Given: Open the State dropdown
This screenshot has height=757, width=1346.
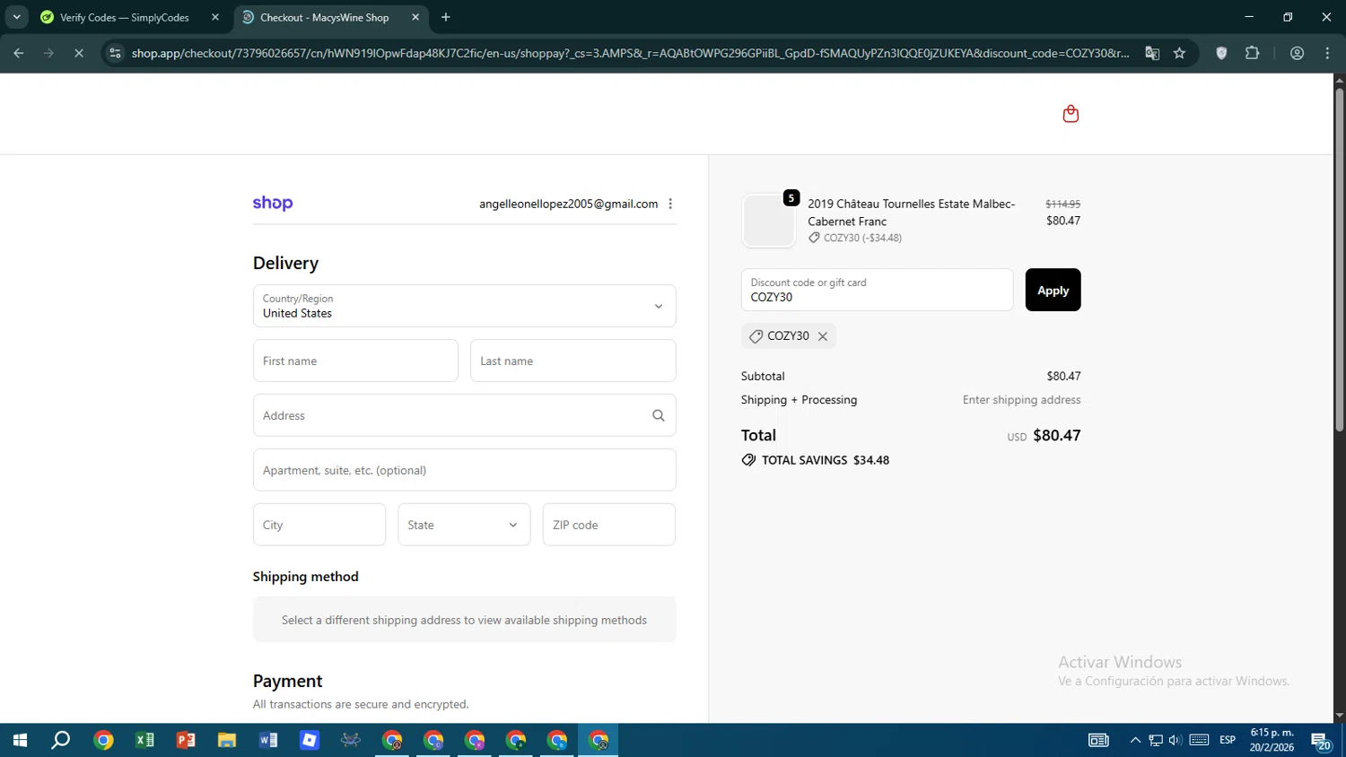Looking at the screenshot, I should coord(464,525).
